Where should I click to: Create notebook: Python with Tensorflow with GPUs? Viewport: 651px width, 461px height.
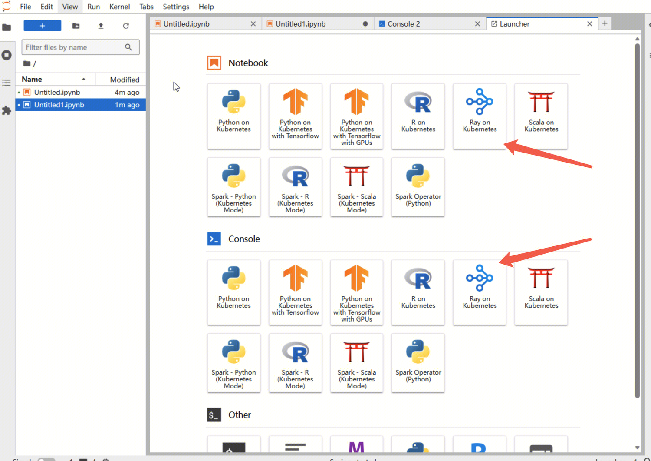pos(357,116)
